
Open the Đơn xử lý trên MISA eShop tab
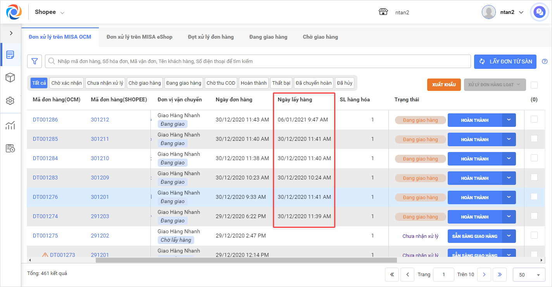click(x=140, y=37)
